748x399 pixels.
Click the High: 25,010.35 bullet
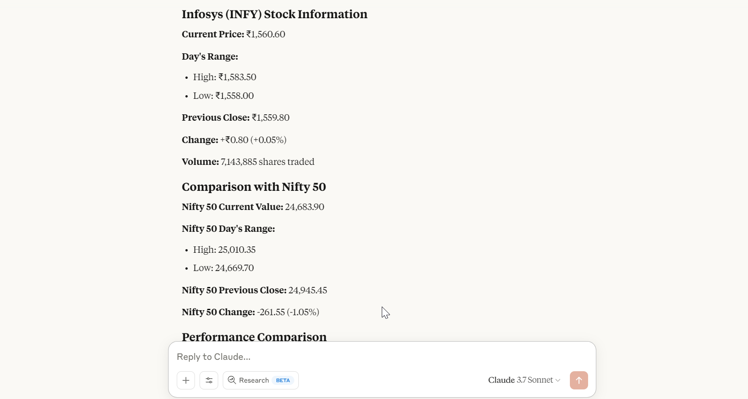[x=225, y=250]
